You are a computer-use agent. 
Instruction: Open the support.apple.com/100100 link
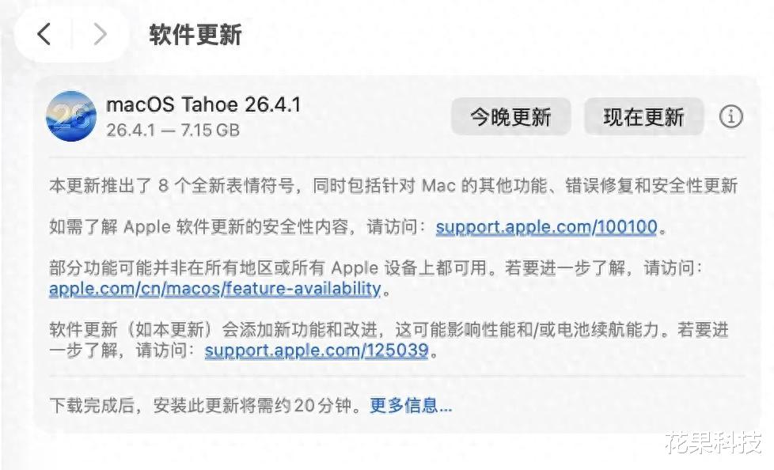(x=546, y=228)
